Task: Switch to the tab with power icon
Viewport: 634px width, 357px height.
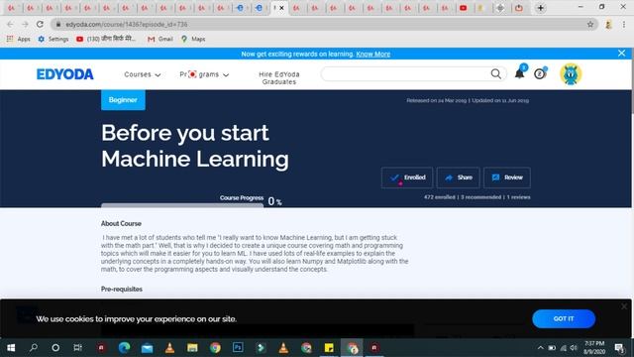Action: [x=519, y=8]
